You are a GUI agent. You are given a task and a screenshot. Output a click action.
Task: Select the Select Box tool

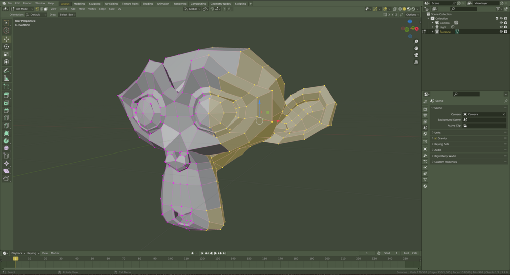click(x=6, y=23)
